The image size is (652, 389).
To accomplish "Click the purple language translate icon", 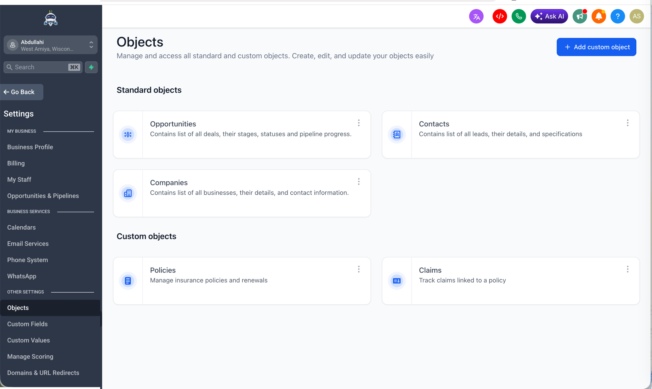I will pyautogui.click(x=476, y=16).
